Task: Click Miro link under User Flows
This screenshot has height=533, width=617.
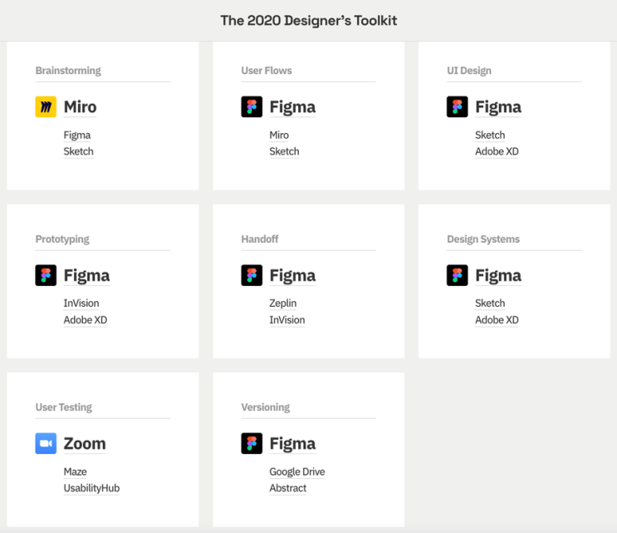Action: pos(279,136)
